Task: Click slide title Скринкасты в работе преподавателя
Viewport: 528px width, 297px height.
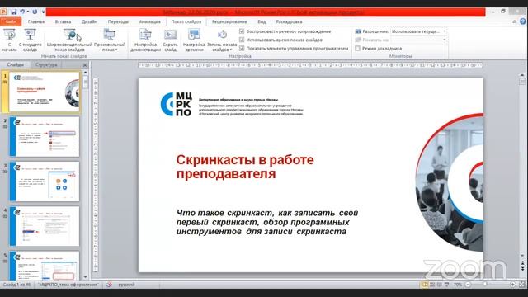Action: point(245,167)
